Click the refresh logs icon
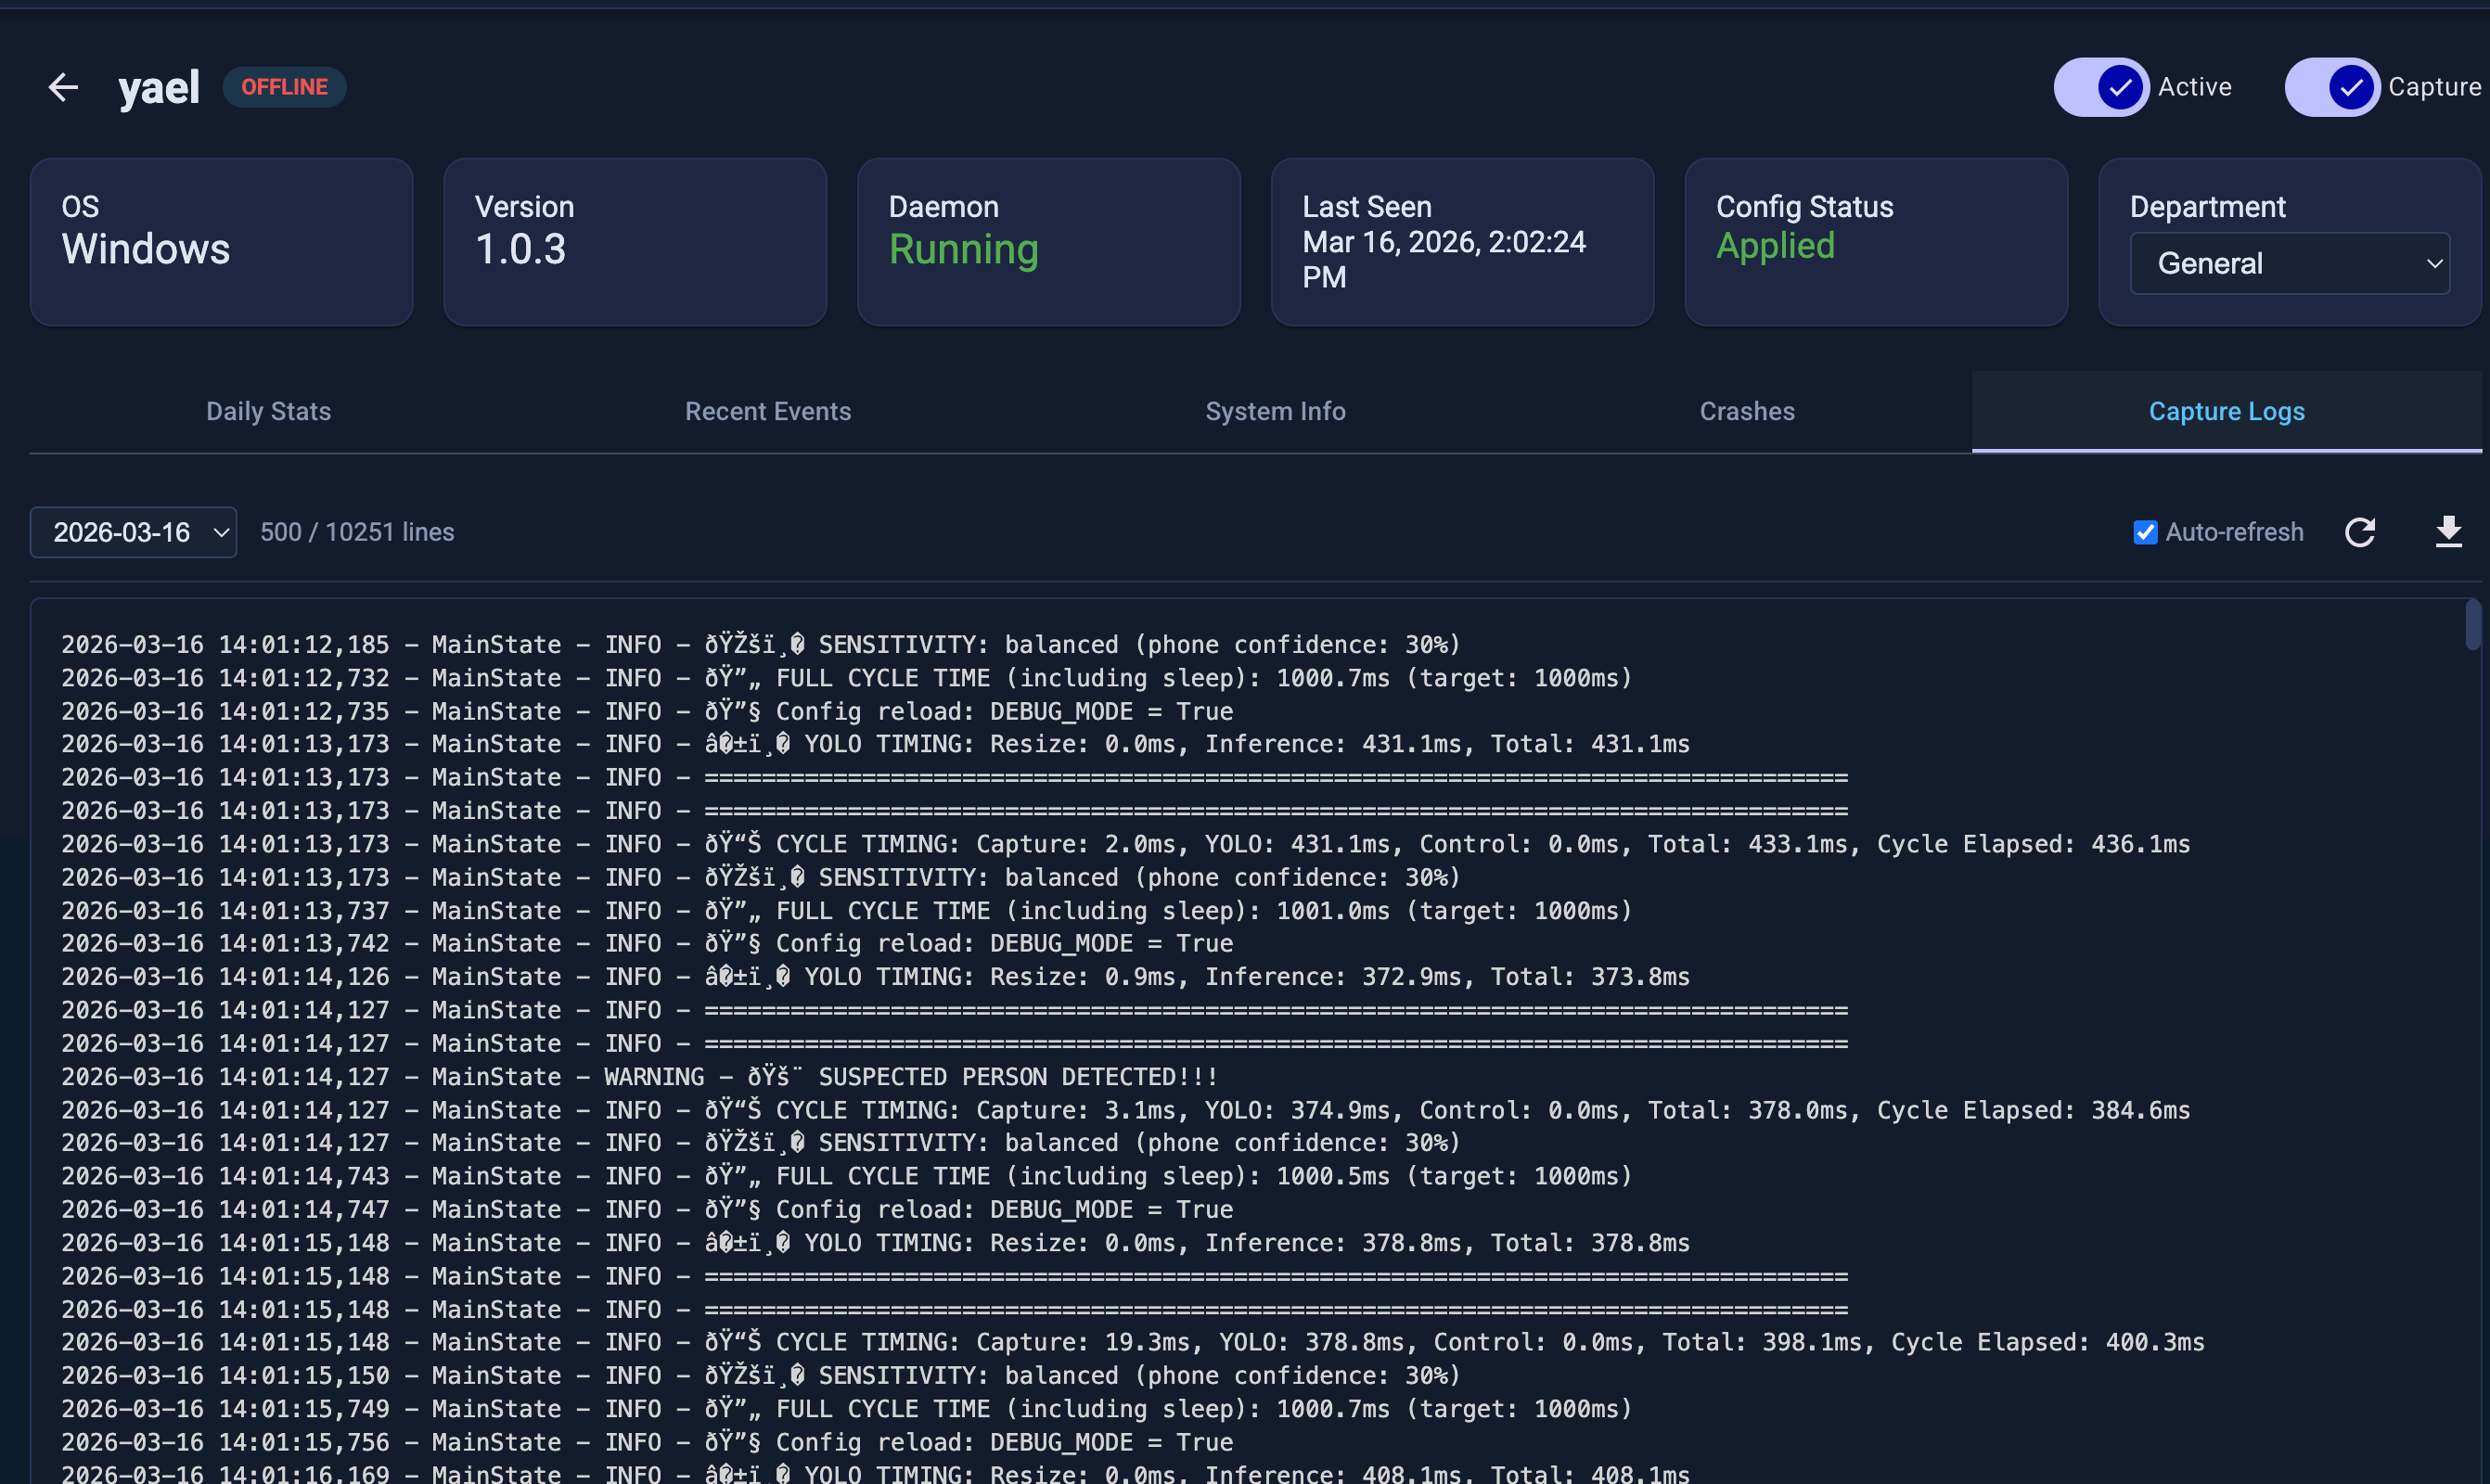 (x=2360, y=532)
